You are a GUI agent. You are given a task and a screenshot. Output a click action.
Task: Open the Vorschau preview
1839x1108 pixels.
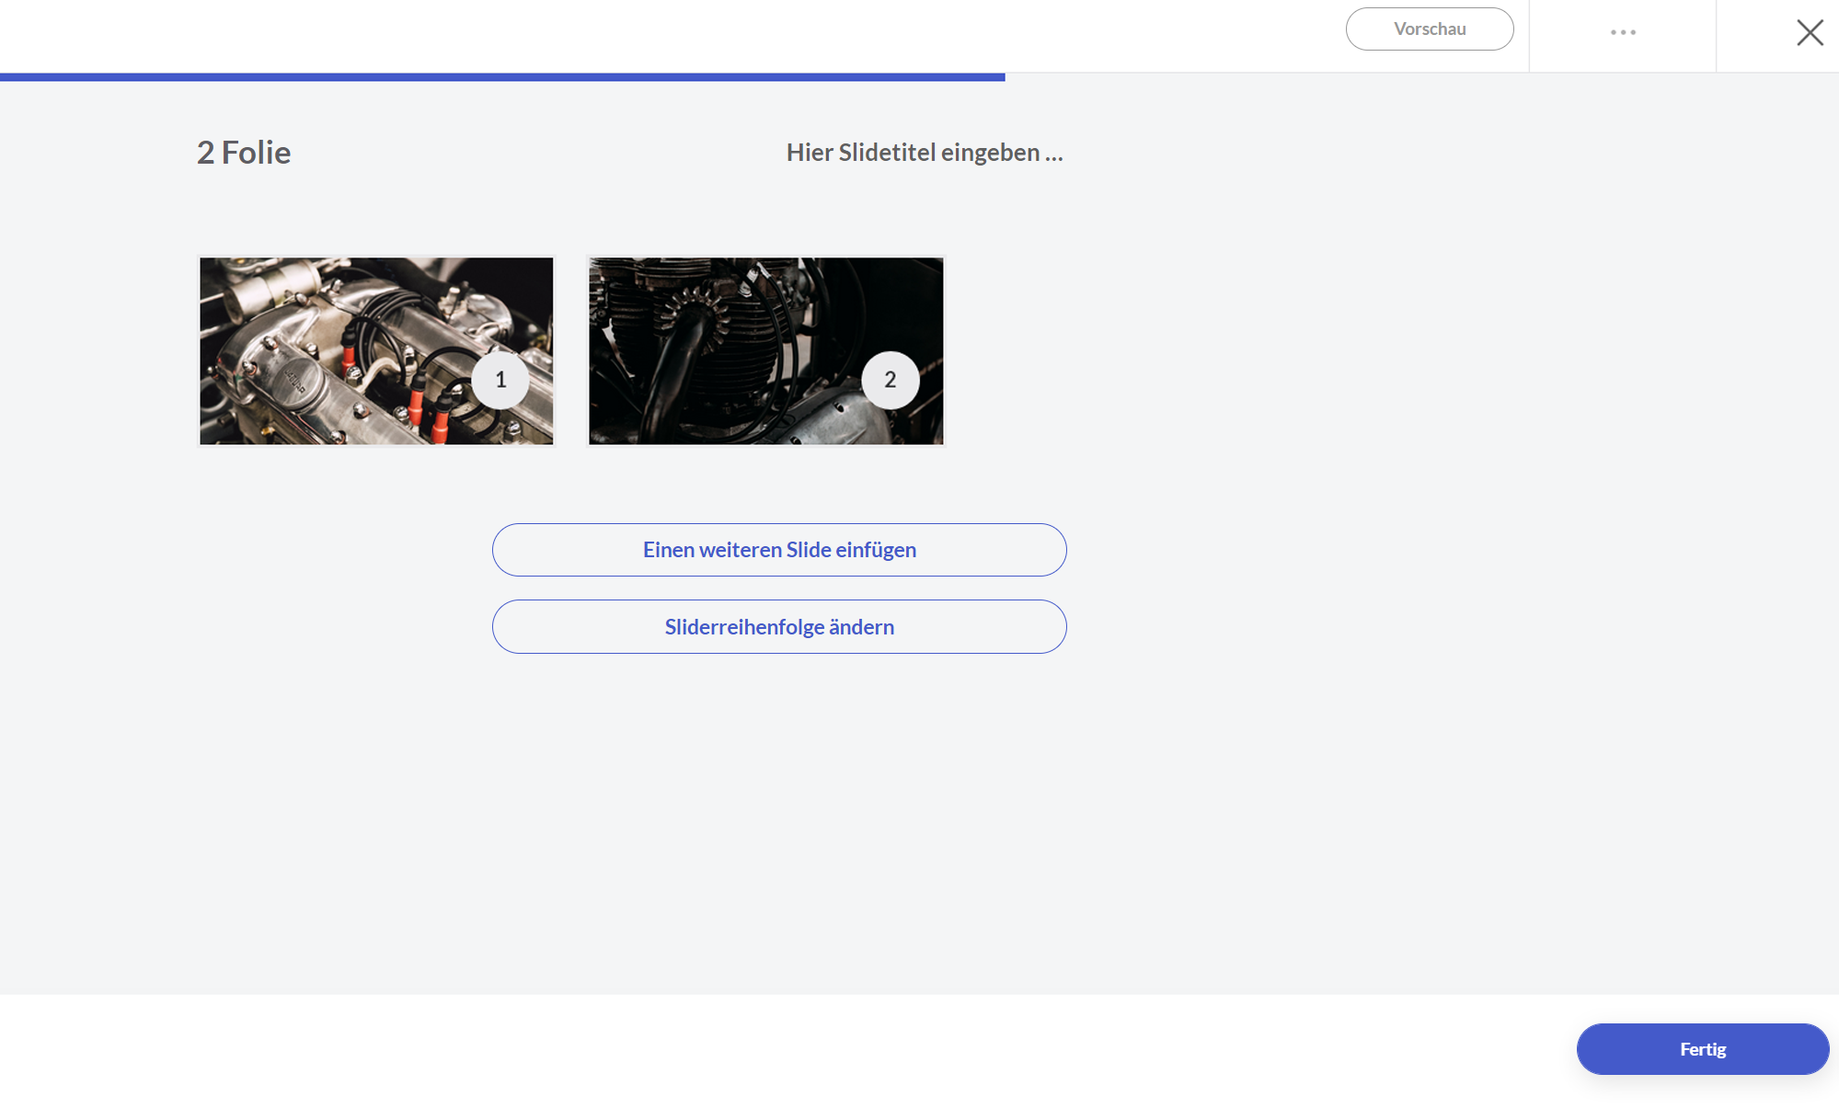1429,29
